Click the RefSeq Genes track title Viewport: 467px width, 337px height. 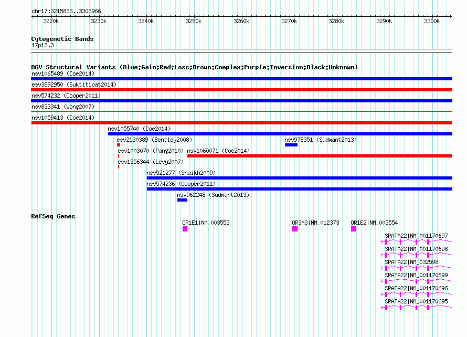(53, 216)
